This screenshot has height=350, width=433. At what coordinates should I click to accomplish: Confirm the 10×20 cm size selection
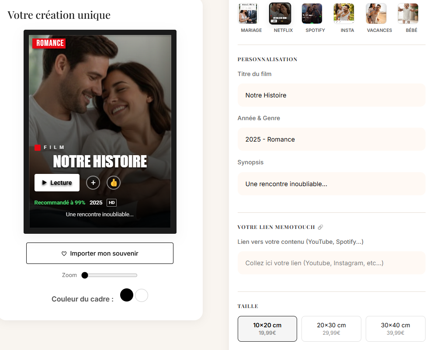click(267, 328)
